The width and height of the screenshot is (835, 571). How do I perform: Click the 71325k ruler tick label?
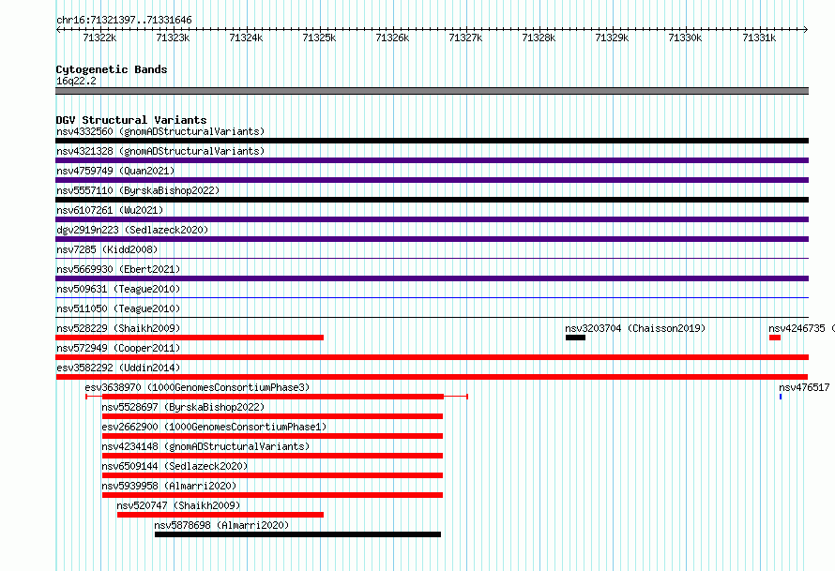(x=319, y=38)
